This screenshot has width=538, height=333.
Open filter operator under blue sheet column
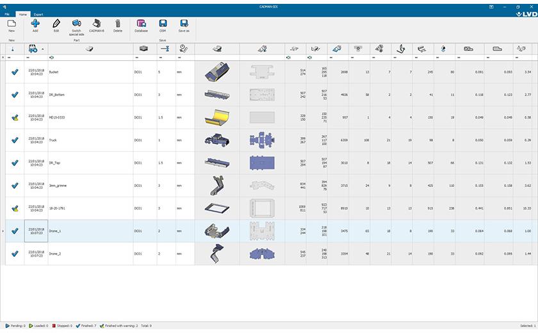point(330,58)
